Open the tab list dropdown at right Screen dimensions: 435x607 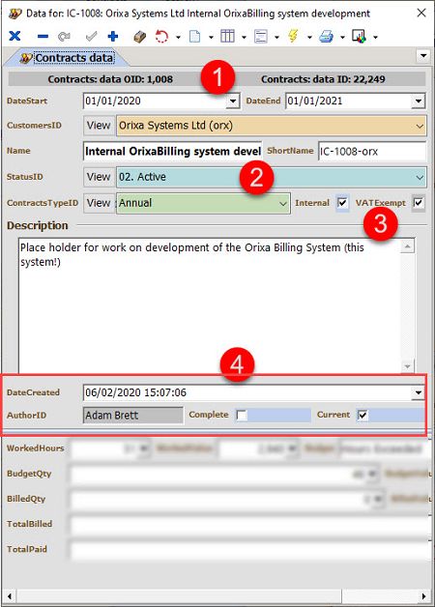[423, 55]
